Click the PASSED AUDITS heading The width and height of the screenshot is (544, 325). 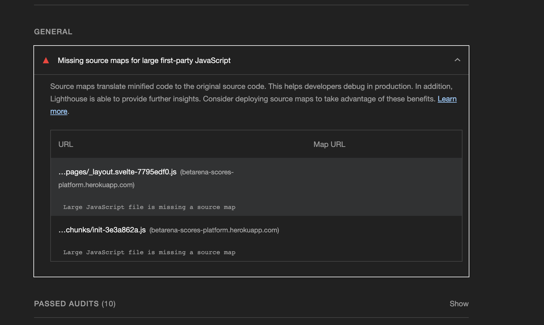coord(67,303)
